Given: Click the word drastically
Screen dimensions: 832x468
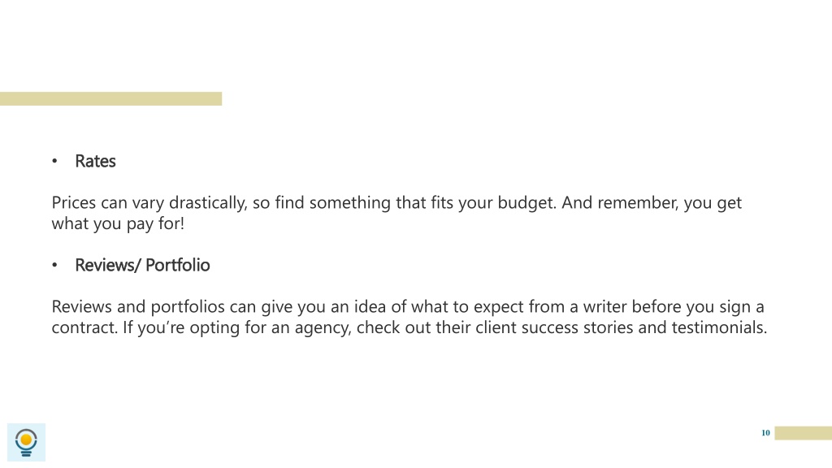Looking at the screenshot, I should [x=208, y=203].
